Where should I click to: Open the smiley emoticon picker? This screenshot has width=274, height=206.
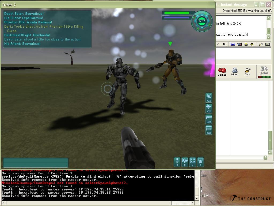252,44
